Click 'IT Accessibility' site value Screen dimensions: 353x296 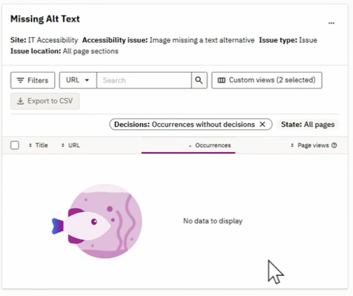pyautogui.click(x=53, y=40)
